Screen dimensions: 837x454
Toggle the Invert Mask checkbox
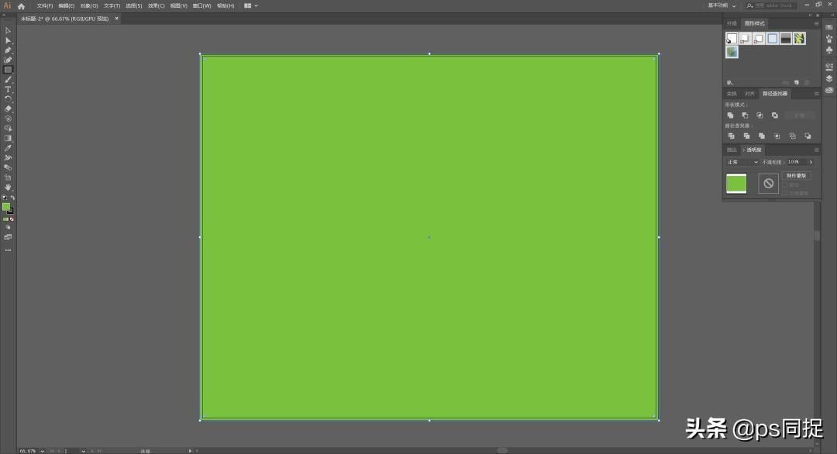point(785,193)
